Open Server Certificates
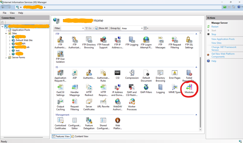243x143 pixels. click(89, 105)
